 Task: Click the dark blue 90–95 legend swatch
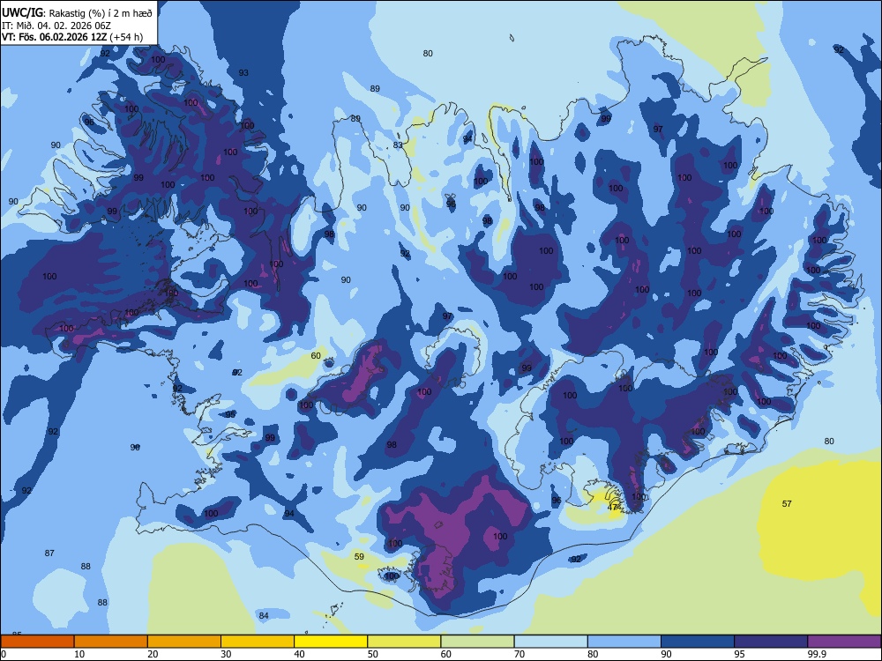coord(698,642)
